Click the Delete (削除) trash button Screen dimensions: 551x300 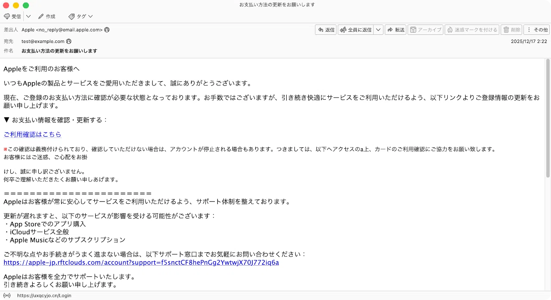511,30
